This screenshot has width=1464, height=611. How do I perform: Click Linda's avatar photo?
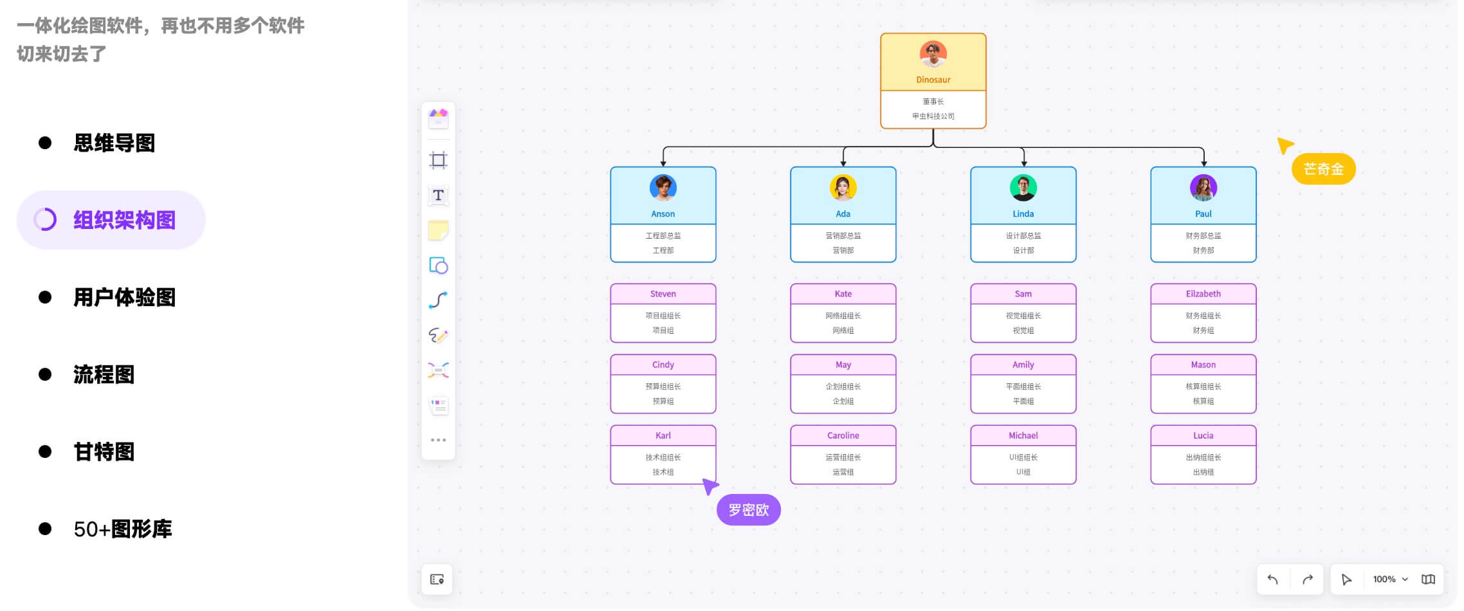[1023, 188]
